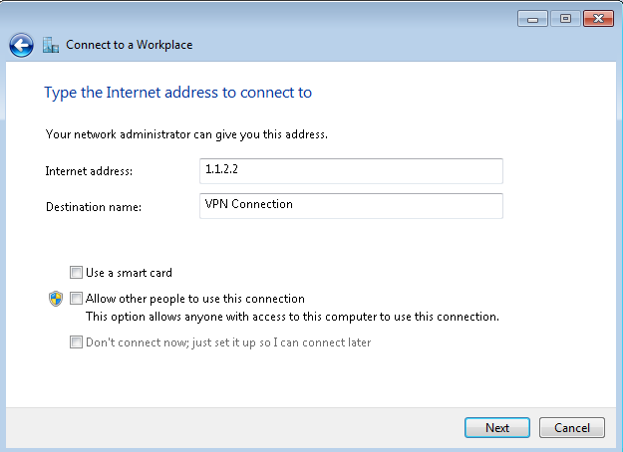Tick Allow other people to use this connection checkbox

click(x=76, y=299)
